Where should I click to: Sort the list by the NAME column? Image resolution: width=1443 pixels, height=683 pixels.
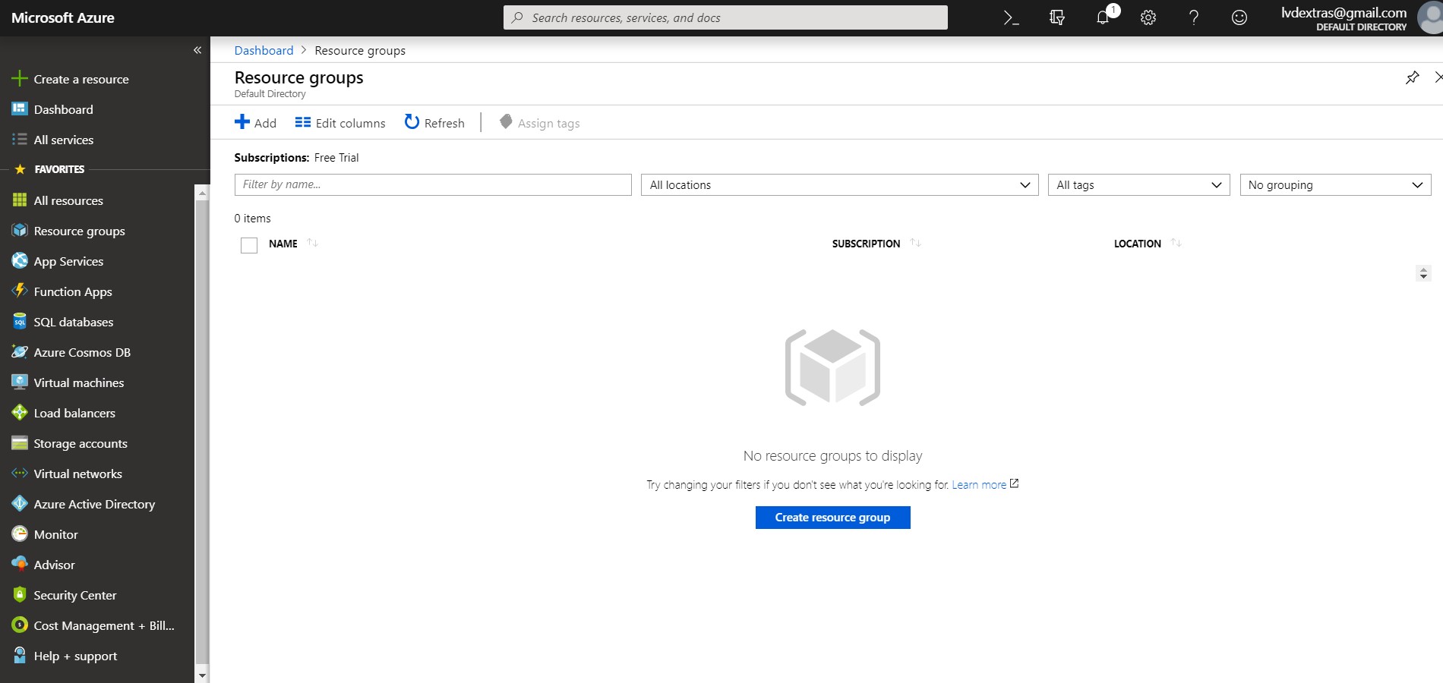pos(283,244)
